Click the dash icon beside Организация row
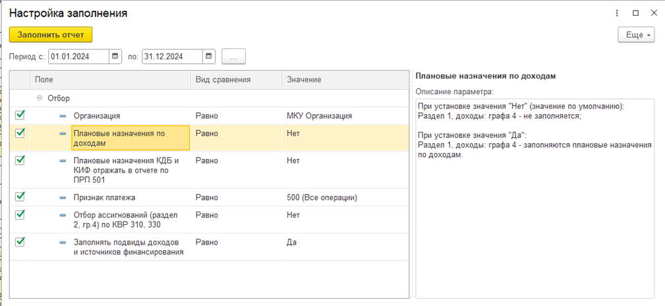 point(63,115)
